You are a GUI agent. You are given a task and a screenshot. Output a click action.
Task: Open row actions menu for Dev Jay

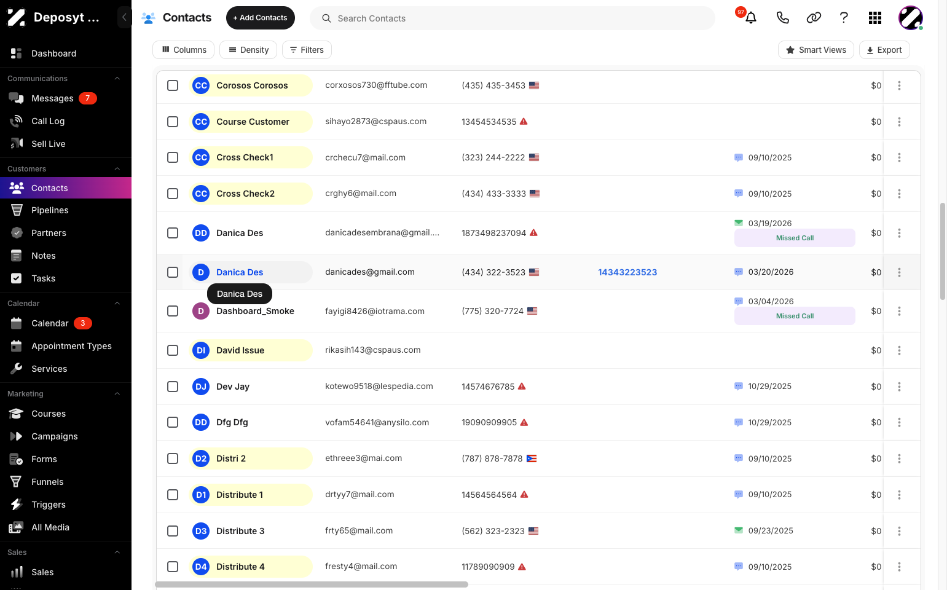899,387
